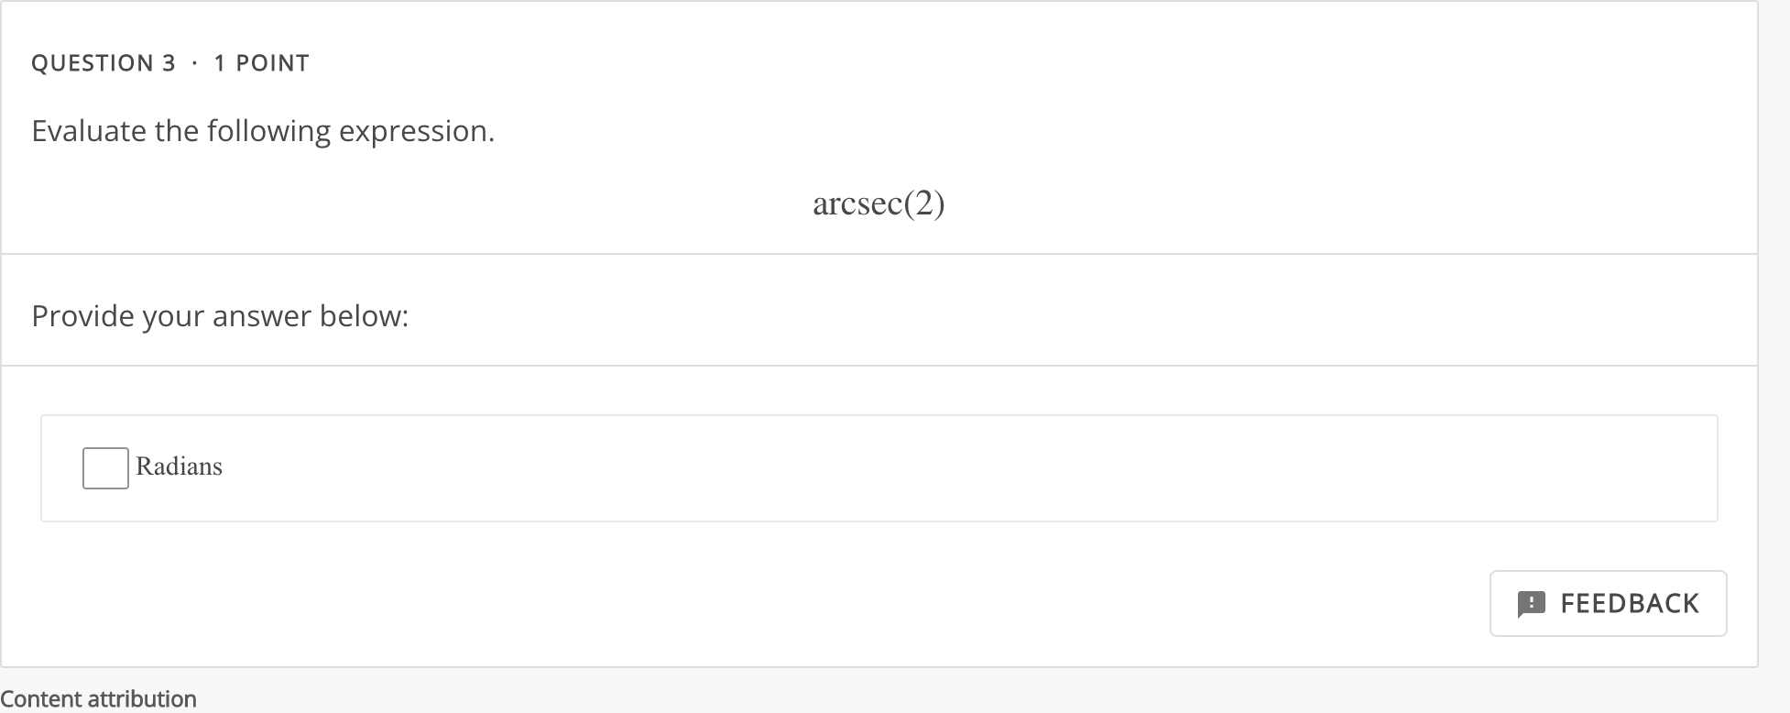Select the arcsec(2) expression text
This screenshot has height=713, width=1790.
(x=879, y=203)
